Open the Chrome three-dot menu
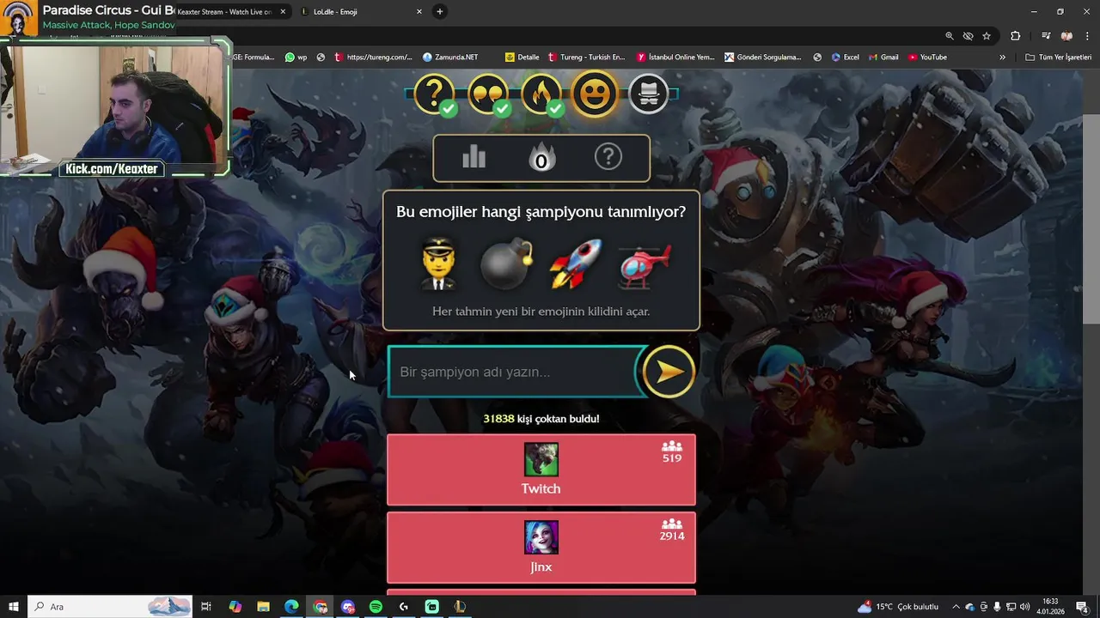 coord(1087,36)
